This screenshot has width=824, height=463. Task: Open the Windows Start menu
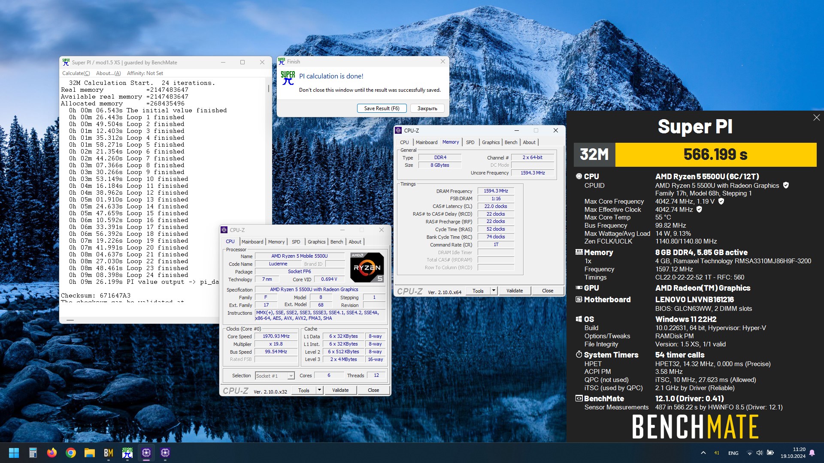(14, 453)
